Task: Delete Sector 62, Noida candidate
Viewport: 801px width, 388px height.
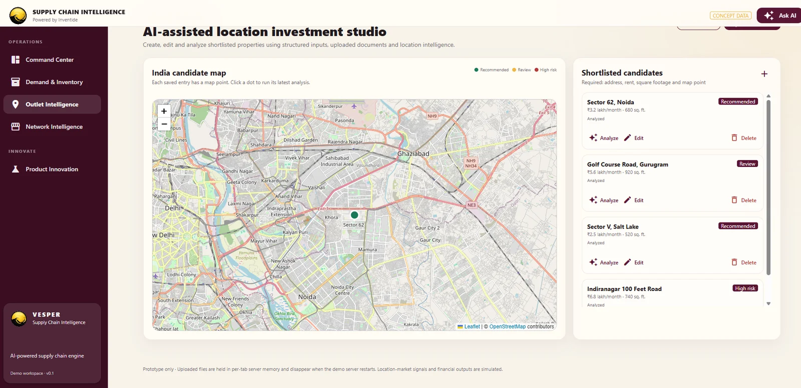Action: [744, 138]
